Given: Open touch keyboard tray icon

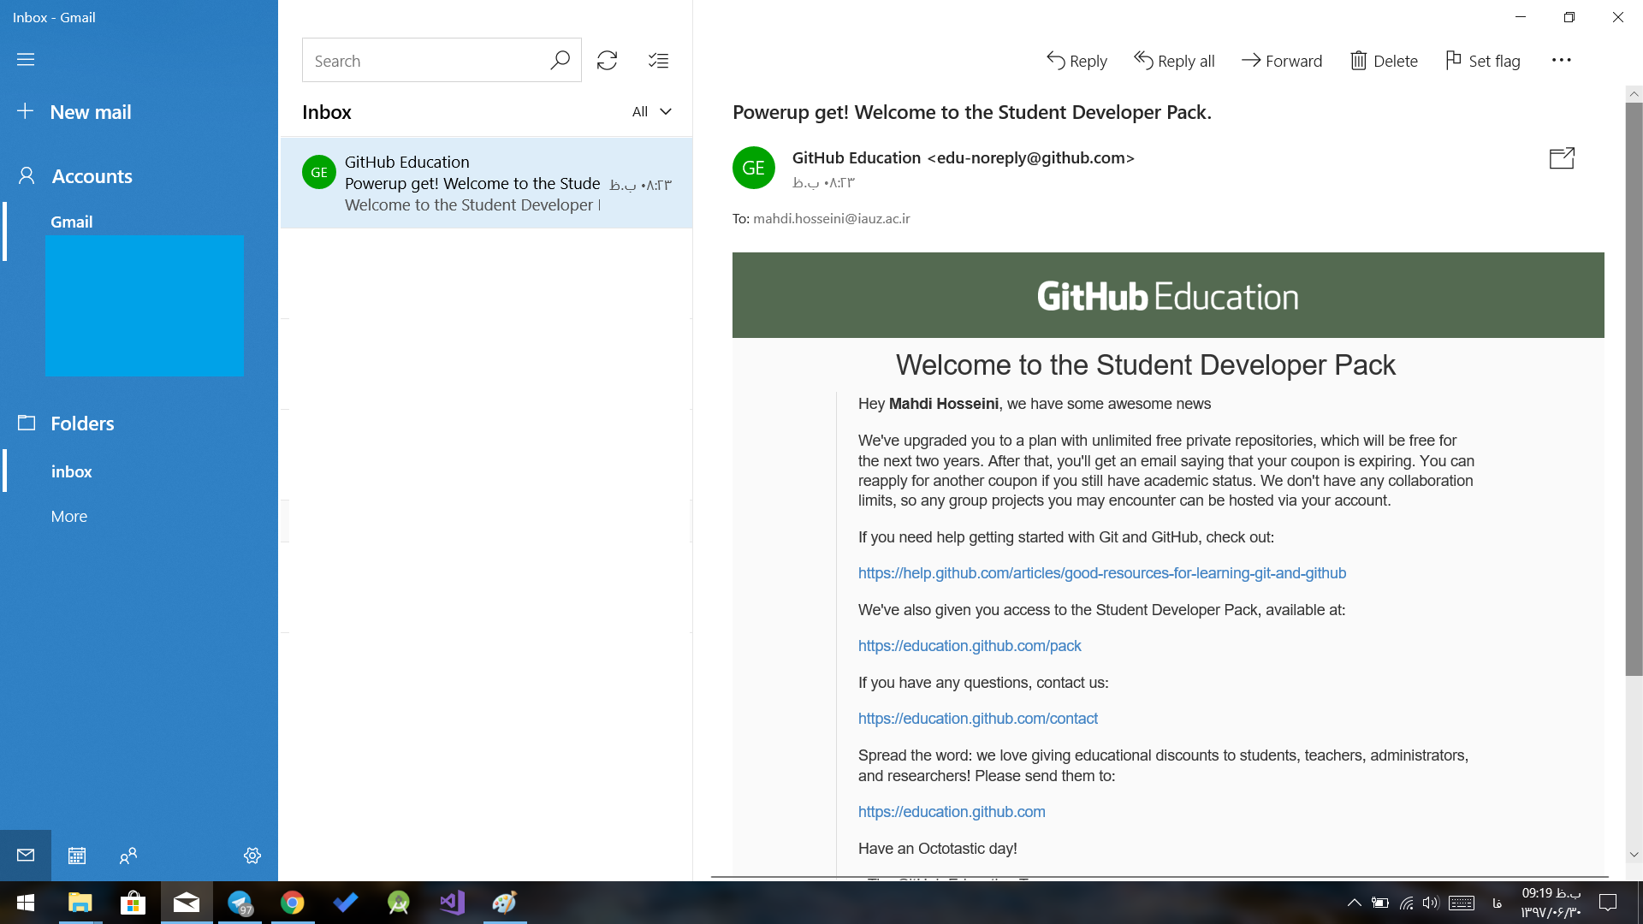Looking at the screenshot, I should [1462, 903].
